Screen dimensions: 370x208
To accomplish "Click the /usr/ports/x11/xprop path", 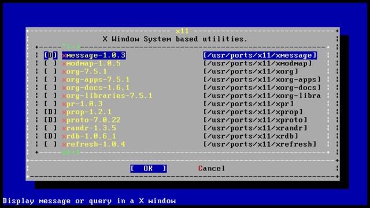I will click(253, 112).
